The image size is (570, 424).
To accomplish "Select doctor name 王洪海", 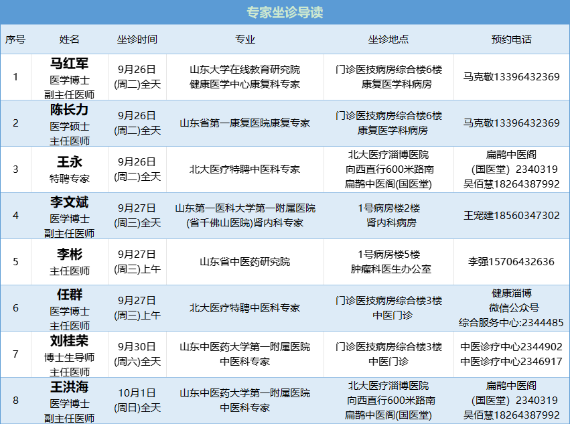I will [x=70, y=387].
